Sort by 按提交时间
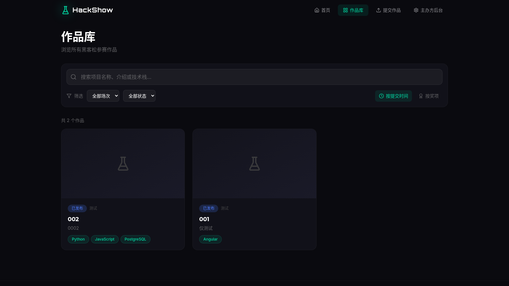 (394, 96)
